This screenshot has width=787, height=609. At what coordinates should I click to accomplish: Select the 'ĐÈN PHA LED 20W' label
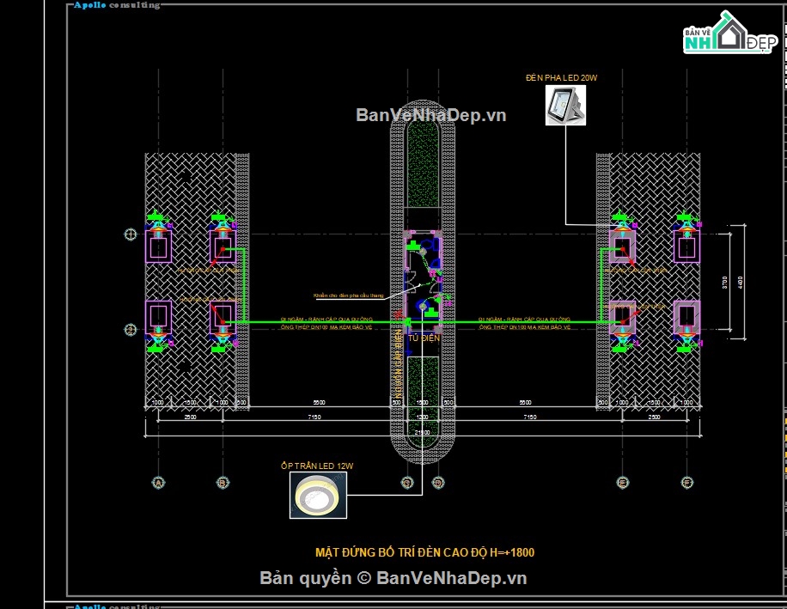tap(561, 78)
